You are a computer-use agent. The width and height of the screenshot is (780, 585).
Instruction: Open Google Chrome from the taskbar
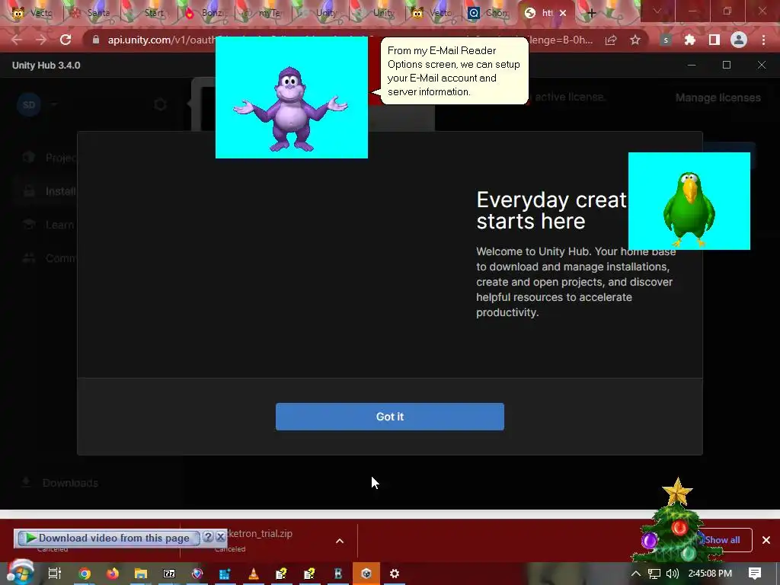click(x=85, y=574)
